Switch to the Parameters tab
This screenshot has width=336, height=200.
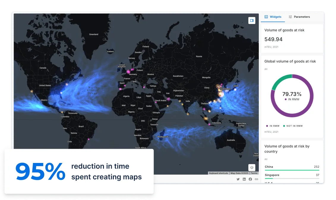pos(299,17)
